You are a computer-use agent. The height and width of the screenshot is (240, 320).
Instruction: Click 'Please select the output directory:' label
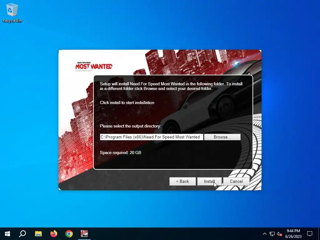[x=130, y=126]
